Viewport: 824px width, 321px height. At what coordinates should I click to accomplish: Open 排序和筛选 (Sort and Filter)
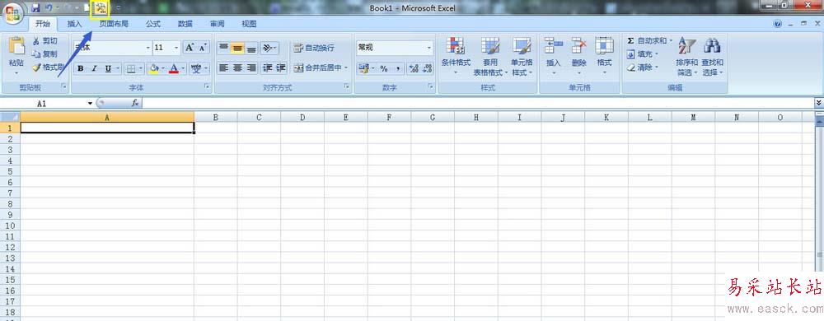click(687, 57)
